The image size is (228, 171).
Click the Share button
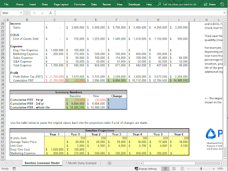point(210,4)
